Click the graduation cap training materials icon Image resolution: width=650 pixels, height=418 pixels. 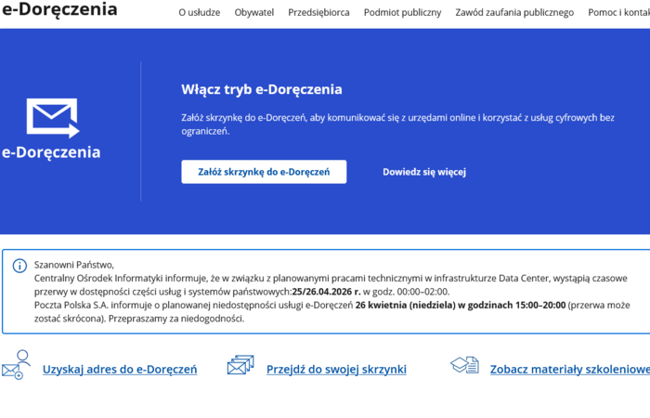pyautogui.click(x=464, y=366)
